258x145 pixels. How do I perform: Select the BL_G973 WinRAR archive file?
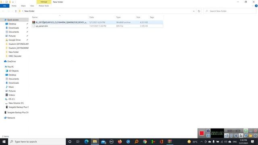98,22
